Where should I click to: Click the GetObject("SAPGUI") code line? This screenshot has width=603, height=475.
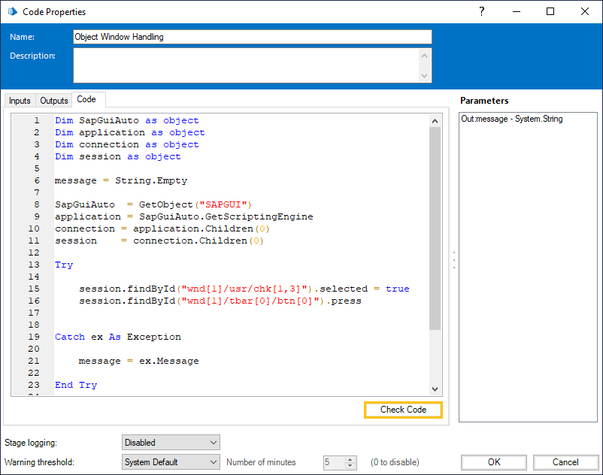153,204
